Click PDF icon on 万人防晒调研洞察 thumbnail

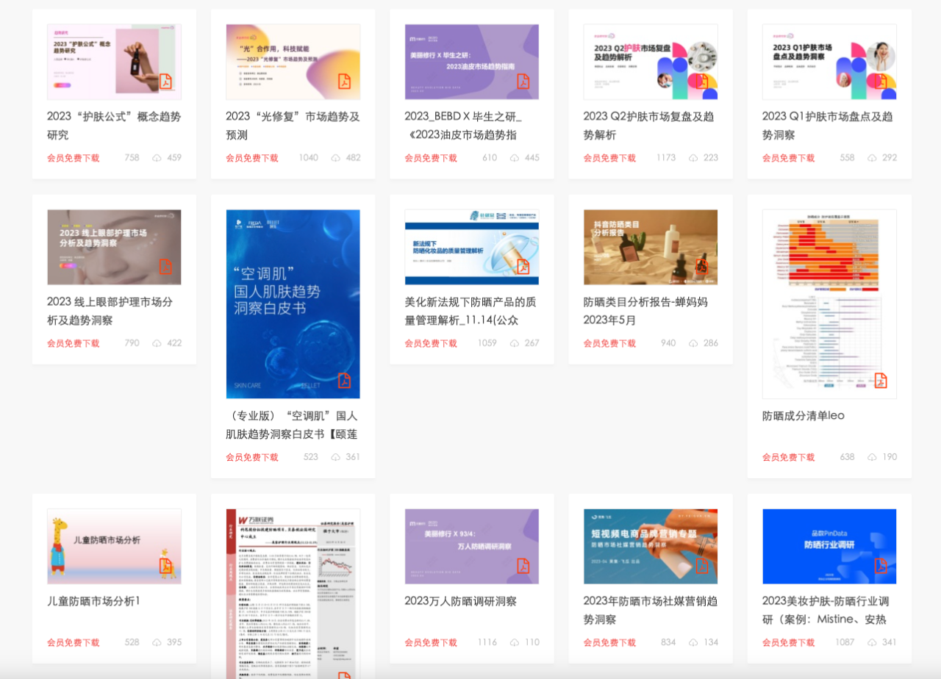click(x=523, y=566)
